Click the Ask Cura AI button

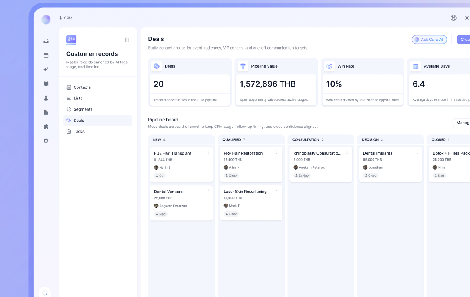point(429,40)
